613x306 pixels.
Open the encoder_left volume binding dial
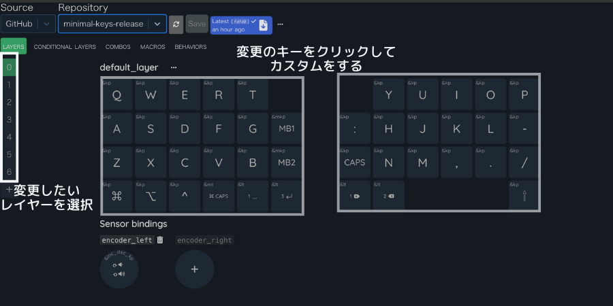pyautogui.click(x=119, y=269)
